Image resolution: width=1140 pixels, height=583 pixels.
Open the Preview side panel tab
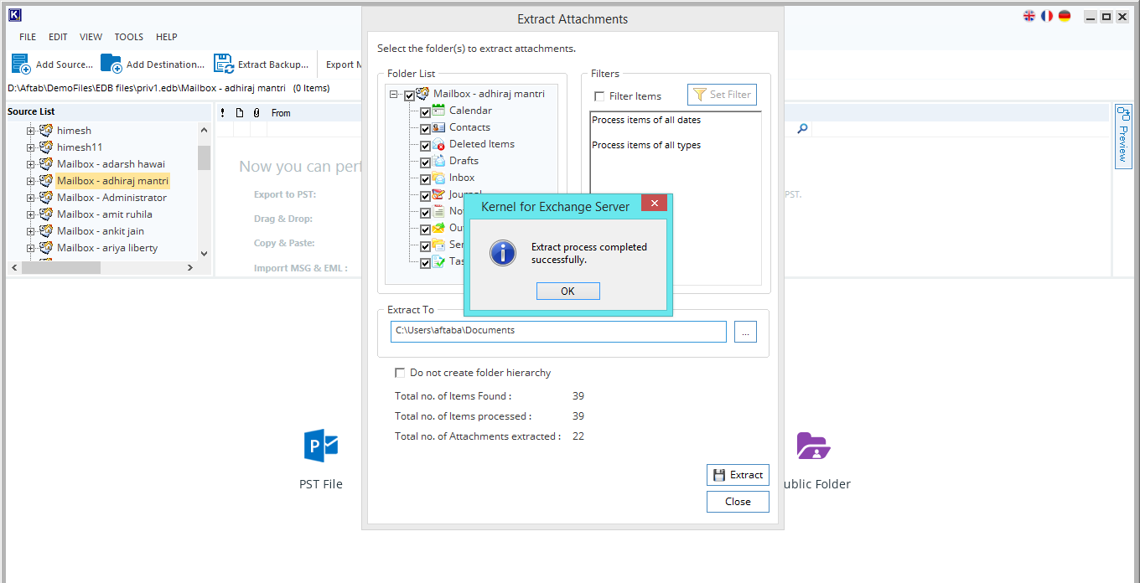(1123, 136)
